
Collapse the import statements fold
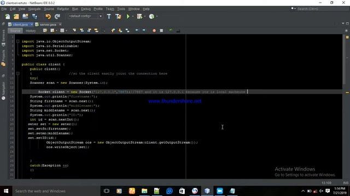click(18, 41)
